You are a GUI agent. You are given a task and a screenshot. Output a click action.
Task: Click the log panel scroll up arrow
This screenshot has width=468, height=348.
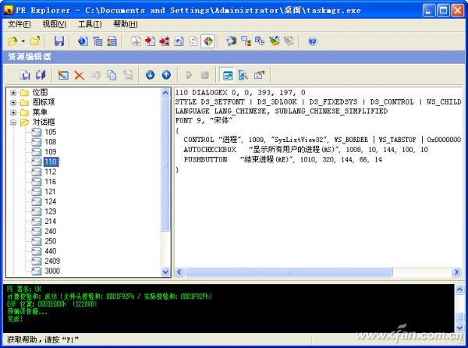(459, 289)
